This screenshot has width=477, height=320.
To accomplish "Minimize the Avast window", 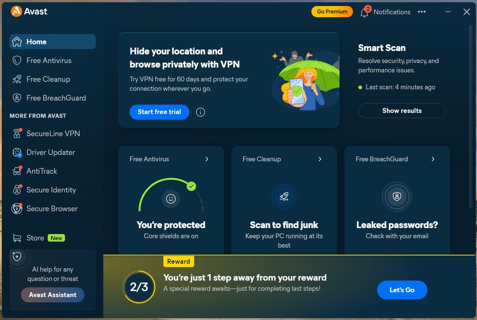I will 448,12.
